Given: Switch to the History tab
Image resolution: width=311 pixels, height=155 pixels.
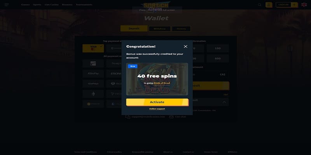Looking at the screenshot, I should (x=181, y=29).
